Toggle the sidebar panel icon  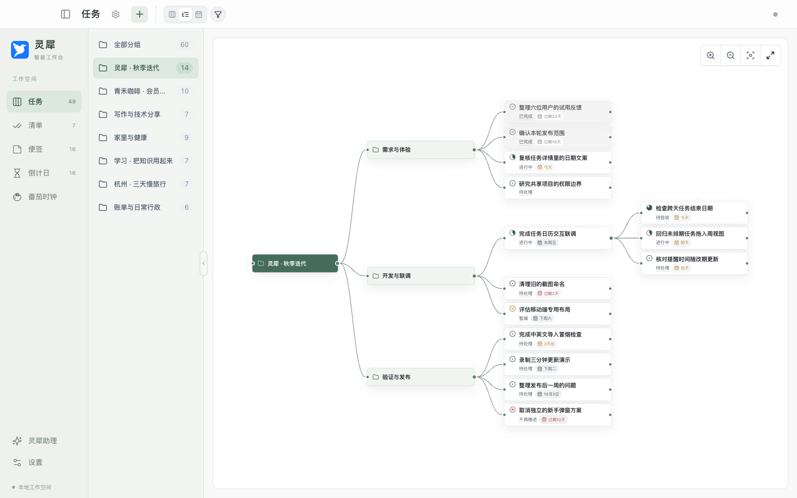click(x=65, y=14)
